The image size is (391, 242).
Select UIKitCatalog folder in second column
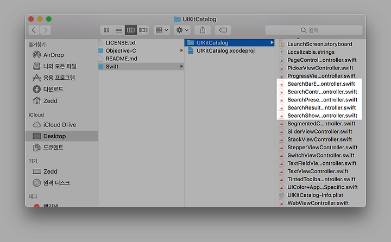(229, 43)
